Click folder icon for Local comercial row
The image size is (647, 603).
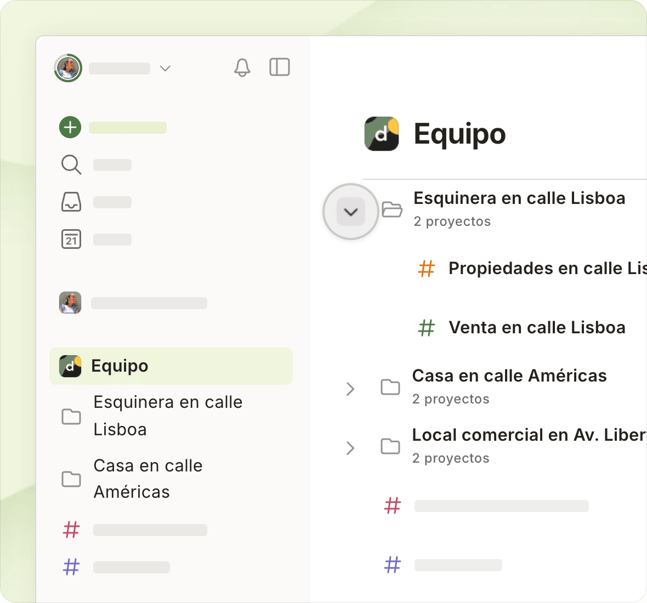[x=390, y=446]
